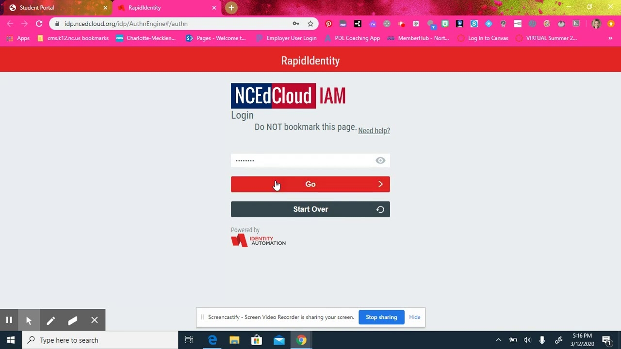
Task: Select the pointer tool in the annotation toolbar
Action: [x=29, y=320]
